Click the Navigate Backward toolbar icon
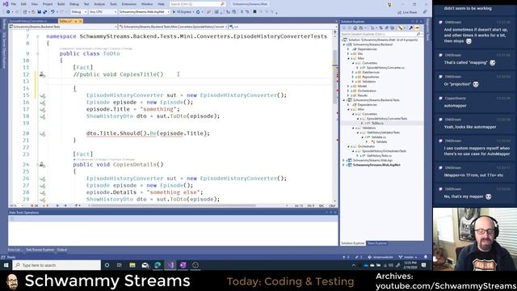 (x=8, y=12)
